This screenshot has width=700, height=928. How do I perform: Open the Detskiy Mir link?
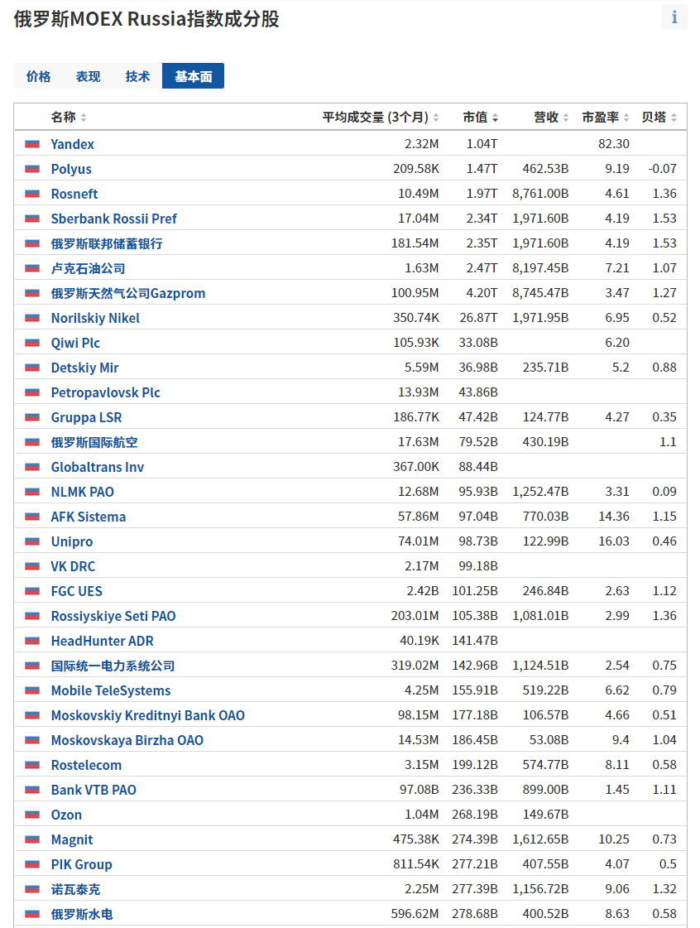pyautogui.click(x=84, y=368)
